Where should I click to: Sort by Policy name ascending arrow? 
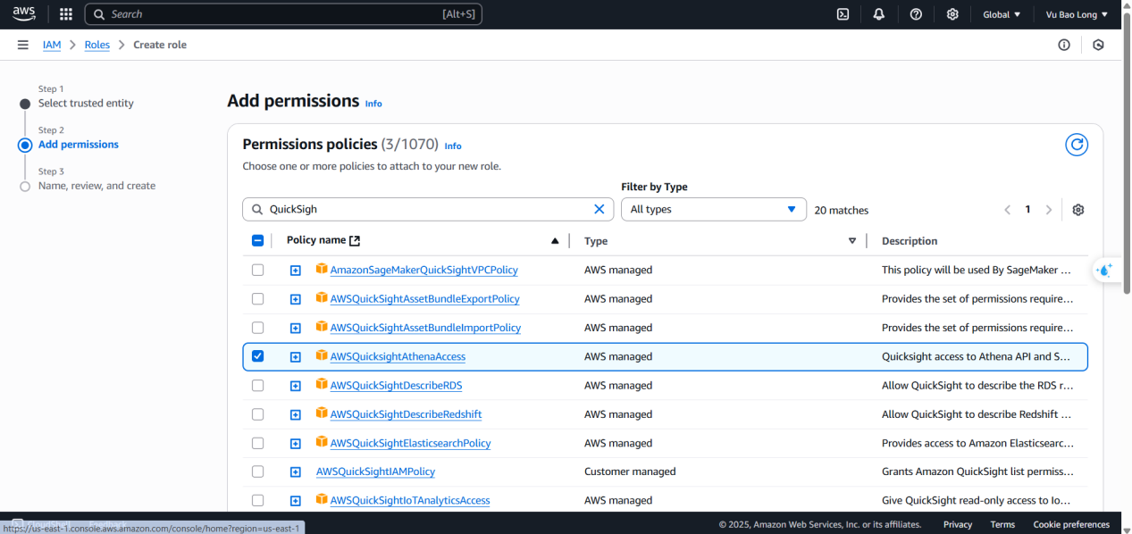pos(555,241)
